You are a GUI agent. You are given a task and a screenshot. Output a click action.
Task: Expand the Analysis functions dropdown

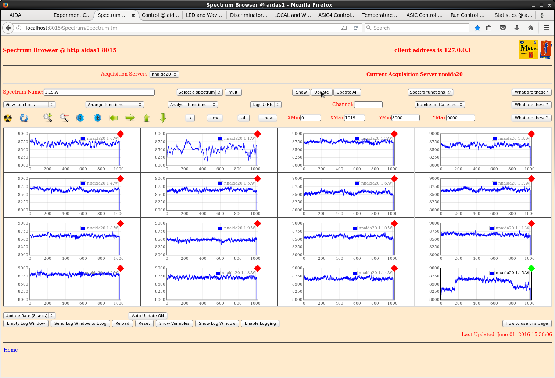(x=193, y=105)
